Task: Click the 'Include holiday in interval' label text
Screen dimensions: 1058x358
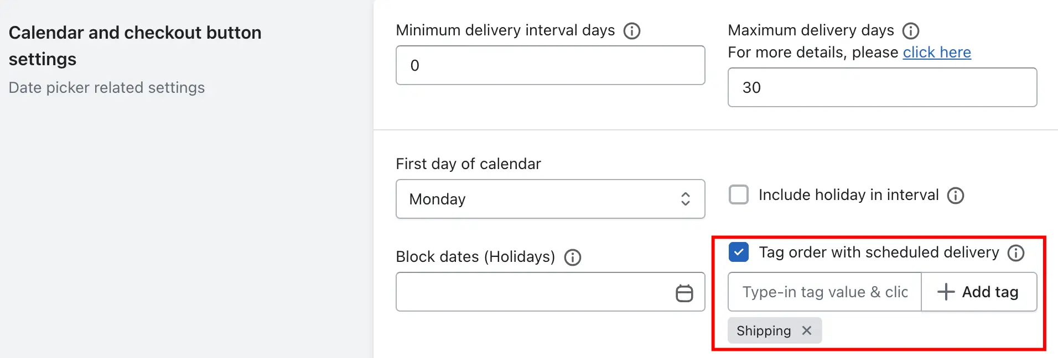Action: pos(848,195)
